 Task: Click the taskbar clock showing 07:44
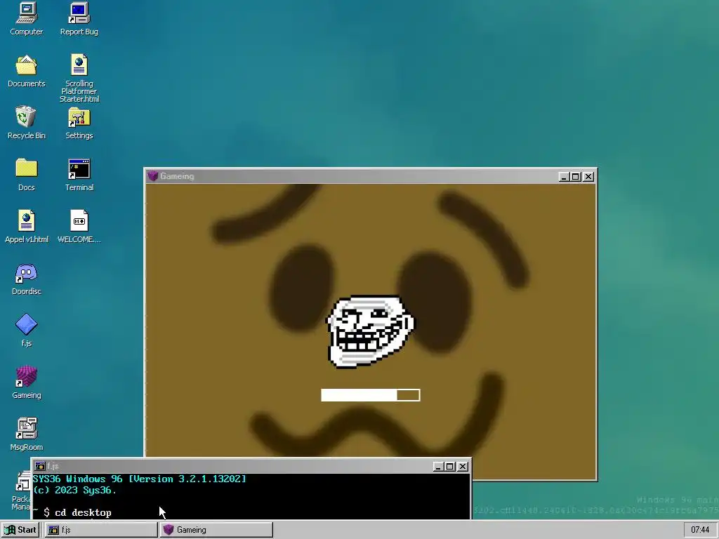[x=700, y=530]
